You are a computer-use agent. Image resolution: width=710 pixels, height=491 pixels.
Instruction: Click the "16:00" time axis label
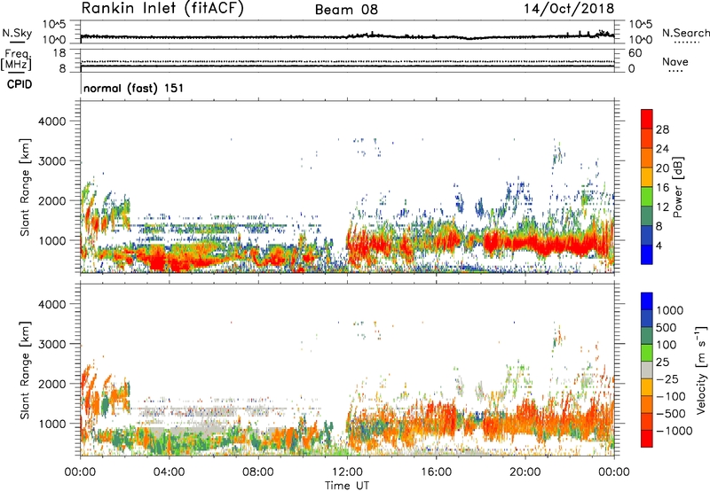coord(436,472)
